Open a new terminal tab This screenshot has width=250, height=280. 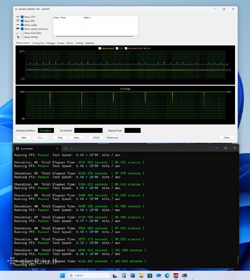click(66, 148)
